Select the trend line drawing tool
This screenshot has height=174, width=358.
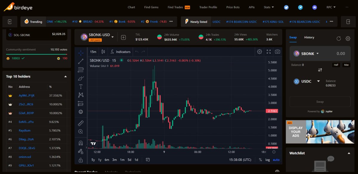[81, 61]
